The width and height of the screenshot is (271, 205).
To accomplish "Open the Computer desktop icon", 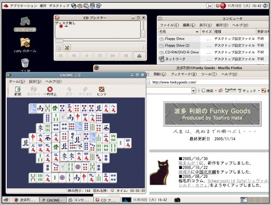I will coord(25,21).
